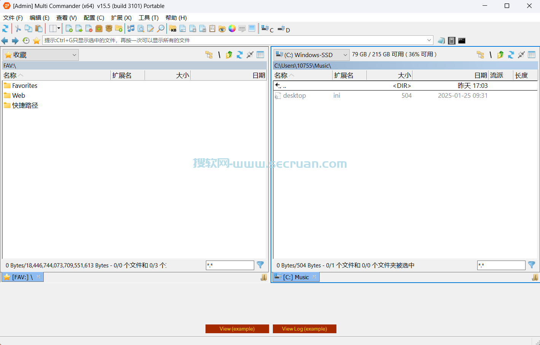The height and width of the screenshot is (345, 540).
Task: Click the color wheel icon
Action: [x=232, y=29]
